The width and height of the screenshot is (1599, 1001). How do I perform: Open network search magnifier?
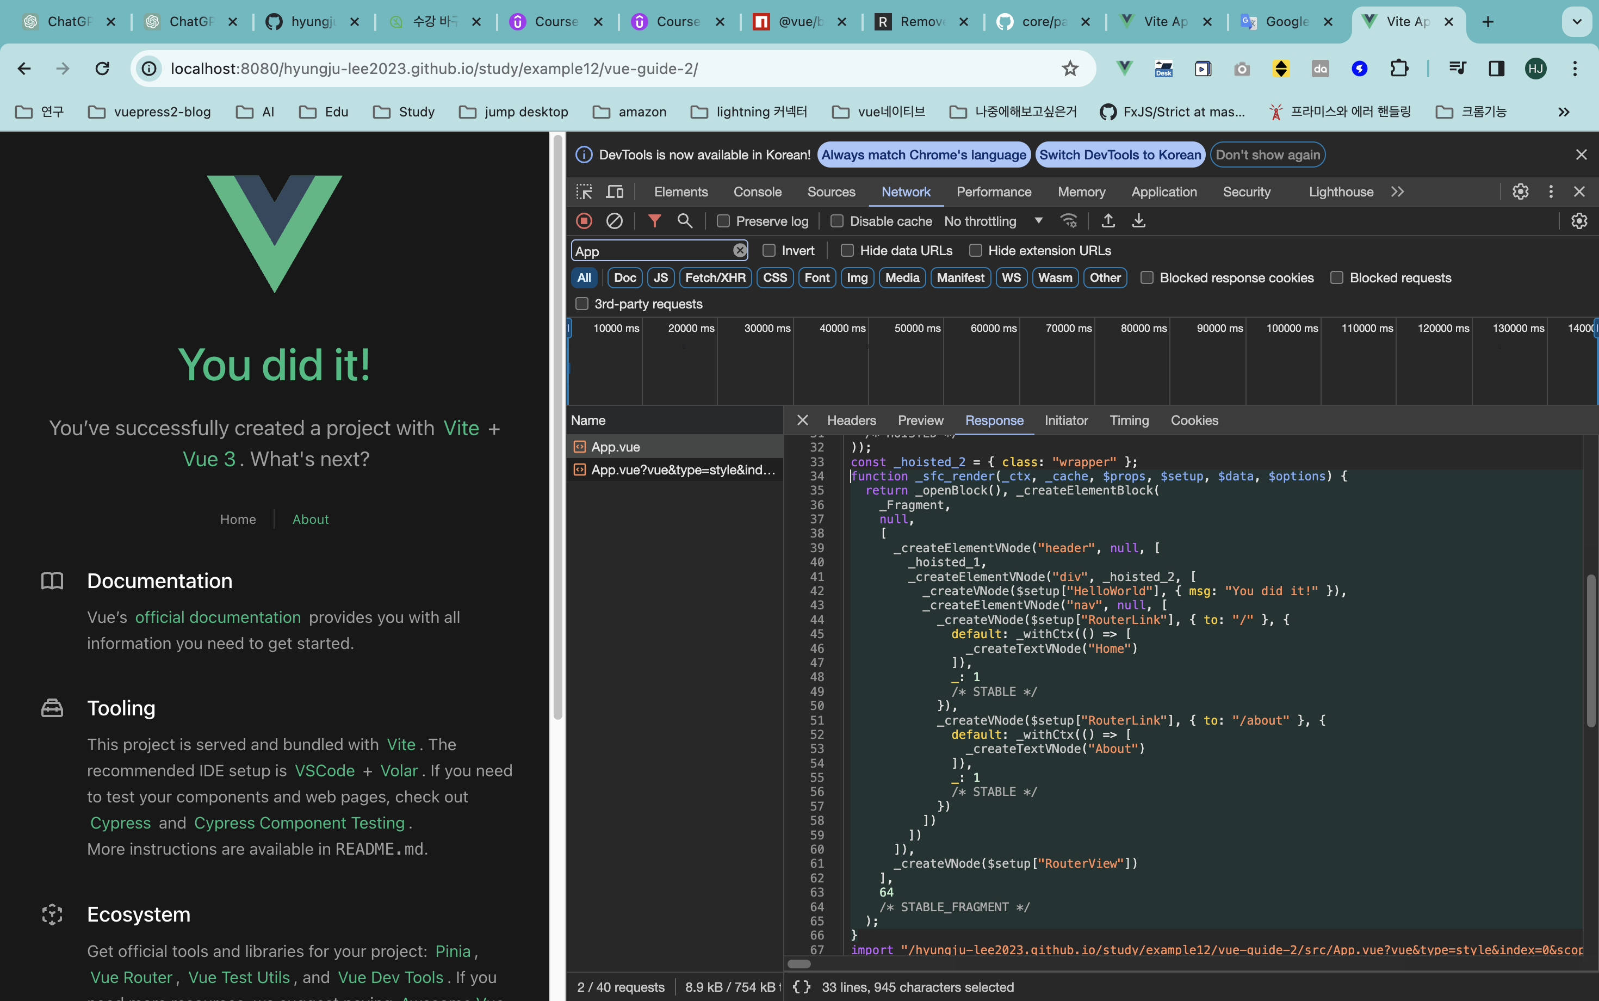[685, 221]
